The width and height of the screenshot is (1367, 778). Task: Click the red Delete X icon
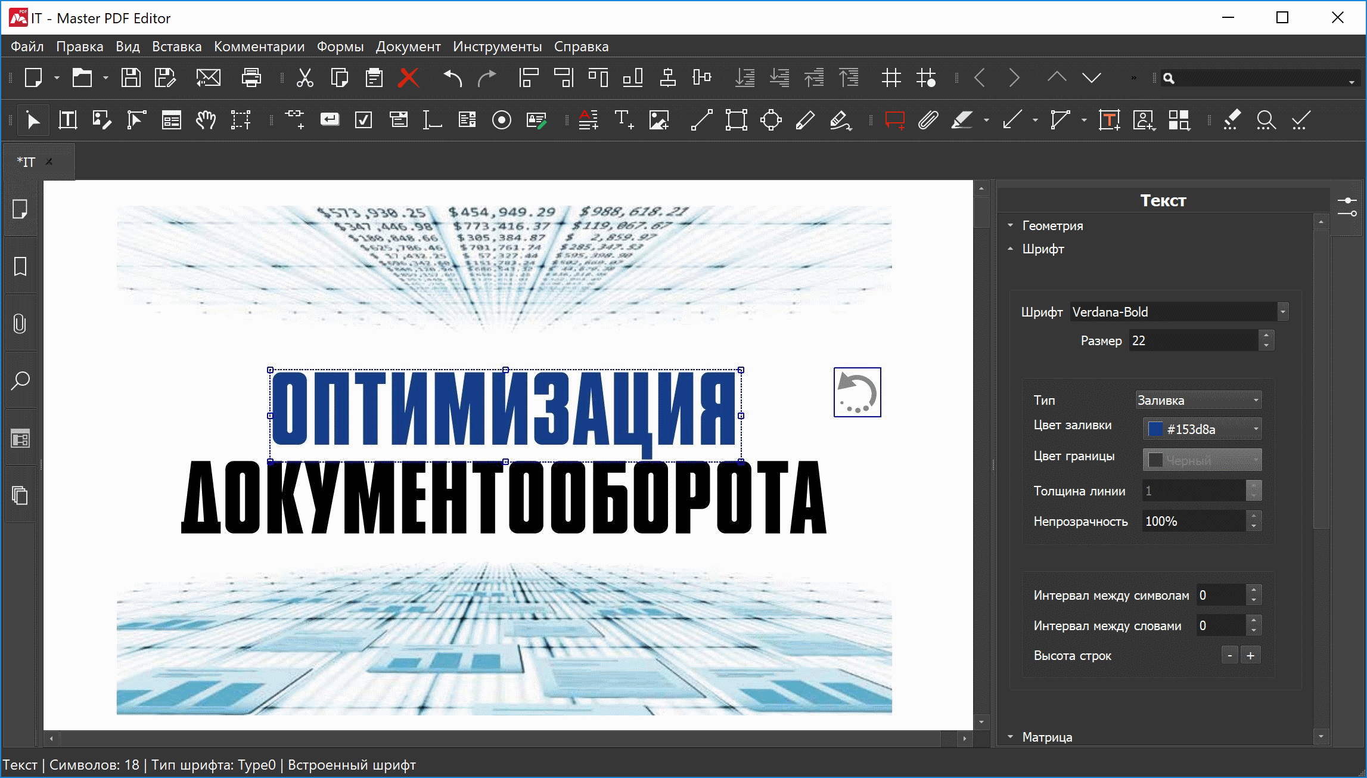pos(408,78)
